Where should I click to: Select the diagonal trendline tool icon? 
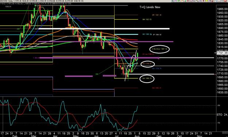click(197, 1)
